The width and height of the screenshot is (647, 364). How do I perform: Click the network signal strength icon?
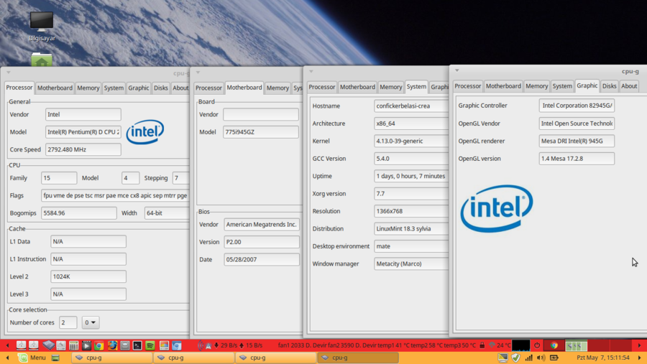[528, 358]
